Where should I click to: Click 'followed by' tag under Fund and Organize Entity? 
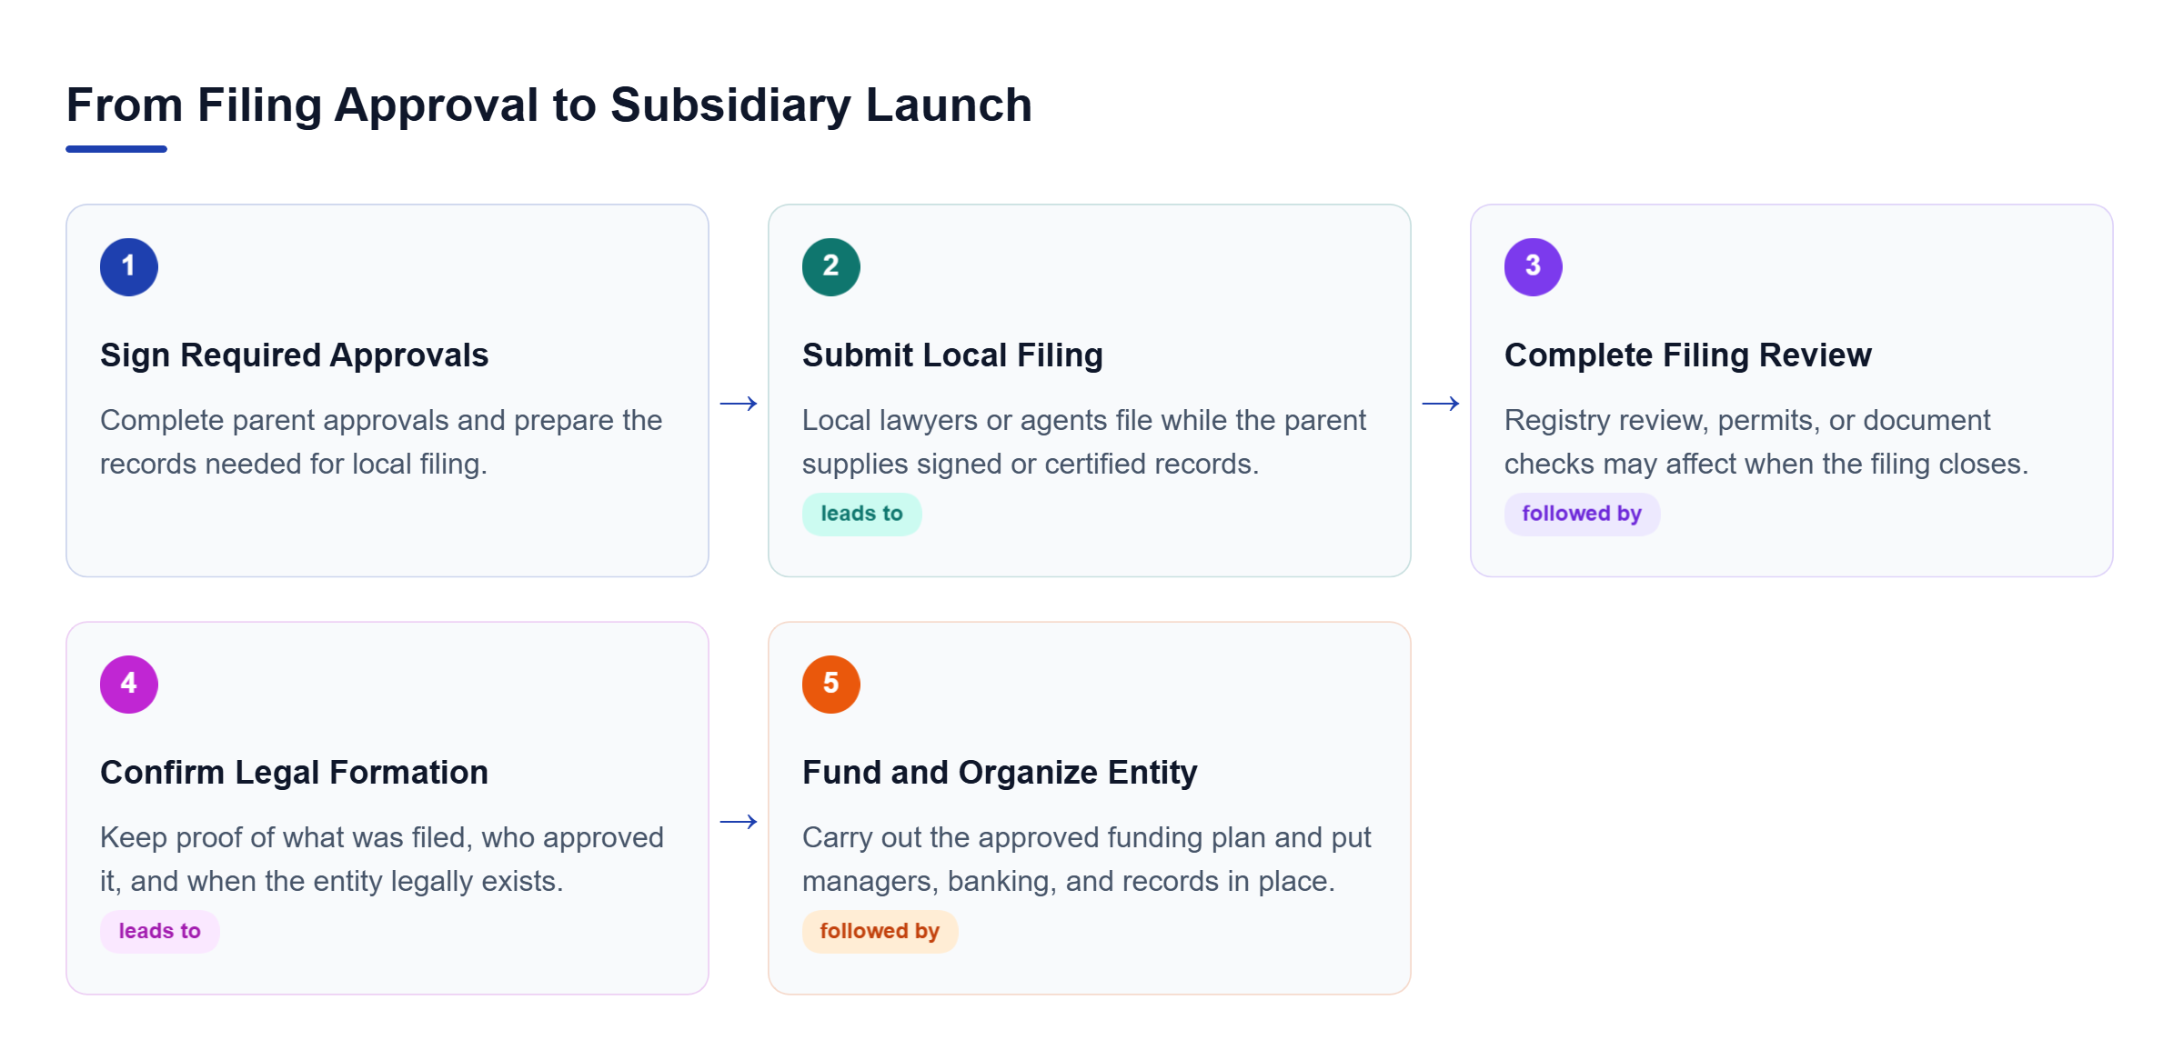pos(880,932)
